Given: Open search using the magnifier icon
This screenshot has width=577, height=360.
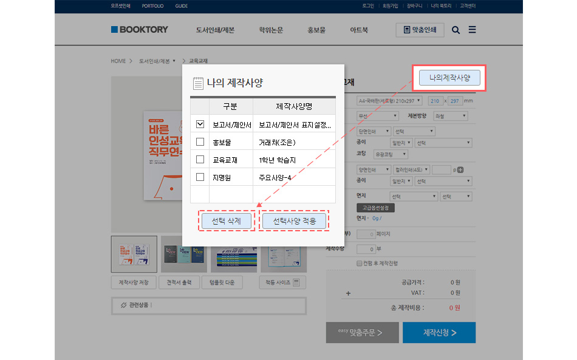Looking at the screenshot, I should pyautogui.click(x=456, y=29).
